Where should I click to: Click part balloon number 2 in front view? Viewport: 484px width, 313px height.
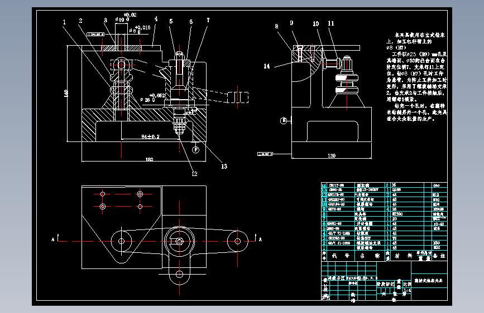pyautogui.click(x=80, y=21)
